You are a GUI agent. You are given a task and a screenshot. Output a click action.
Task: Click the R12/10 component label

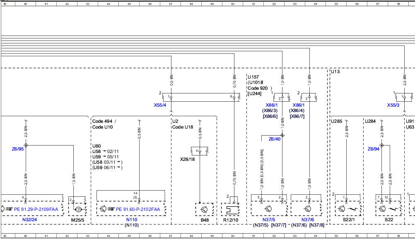point(231,220)
